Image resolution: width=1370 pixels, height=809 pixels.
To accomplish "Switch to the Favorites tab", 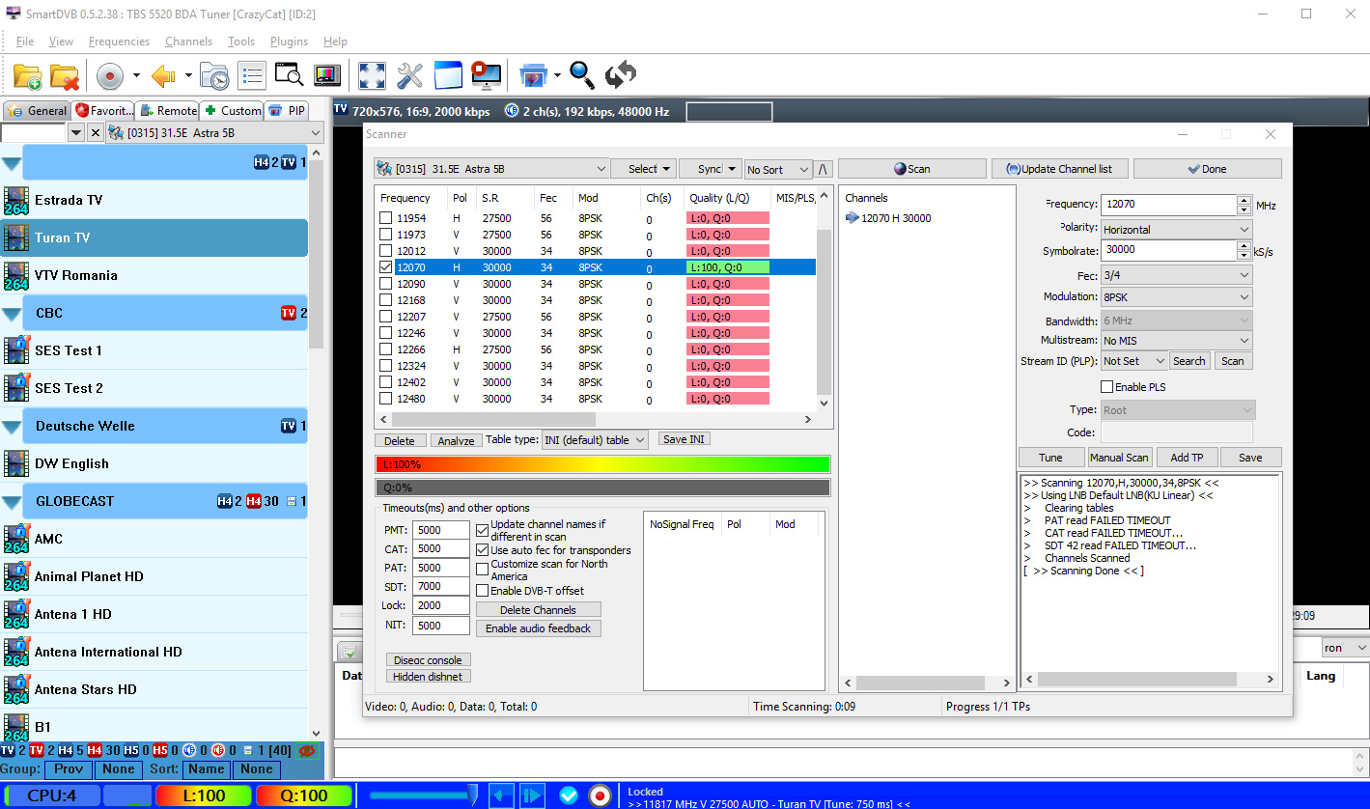I will point(103,111).
